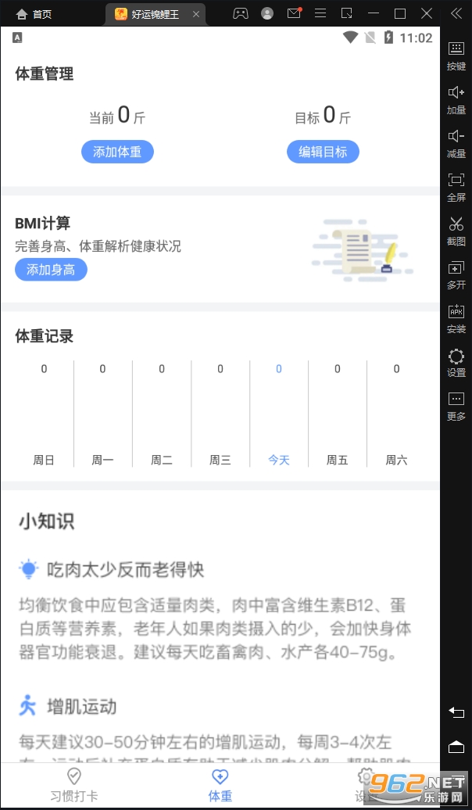Open emulator 设置 settings gear

click(x=456, y=363)
